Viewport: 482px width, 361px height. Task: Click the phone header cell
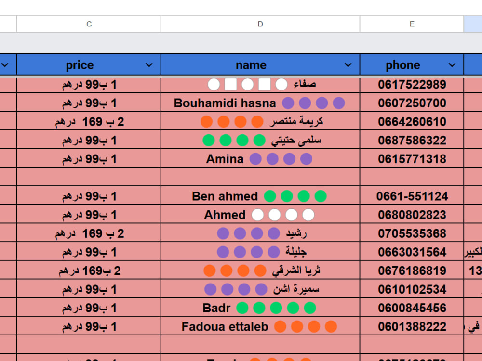tap(412, 65)
